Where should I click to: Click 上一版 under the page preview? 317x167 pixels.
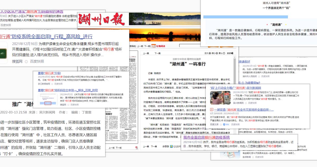coord(112,148)
